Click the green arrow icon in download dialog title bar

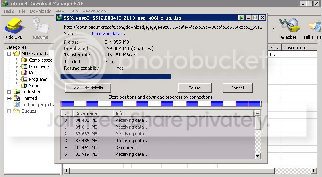tap(241, 18)
